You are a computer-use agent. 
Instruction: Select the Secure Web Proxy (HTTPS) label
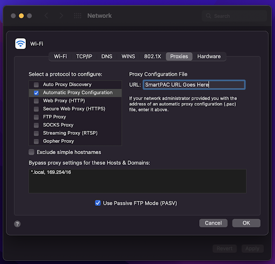[x=74, y=109]
